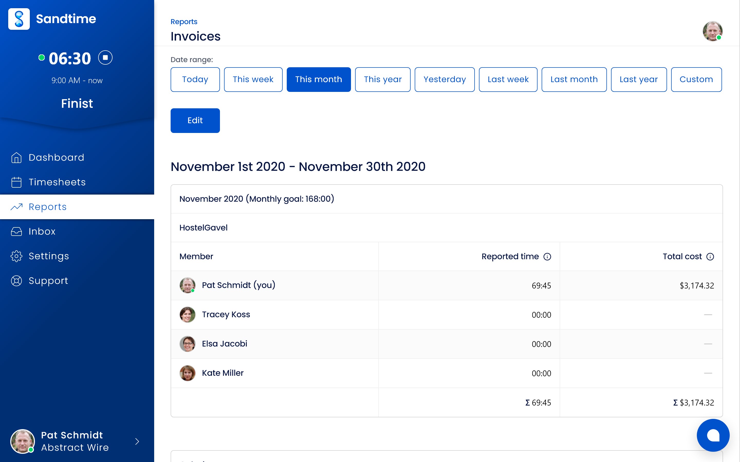Expand the Pat Schmidt account chevron
Image resolution: width=740 pixels, height=462 pixels.
point(137,441)
